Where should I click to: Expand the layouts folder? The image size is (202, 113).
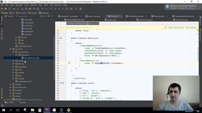[x=16, y=37]
